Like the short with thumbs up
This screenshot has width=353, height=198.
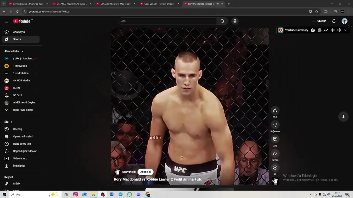point(275,110)
